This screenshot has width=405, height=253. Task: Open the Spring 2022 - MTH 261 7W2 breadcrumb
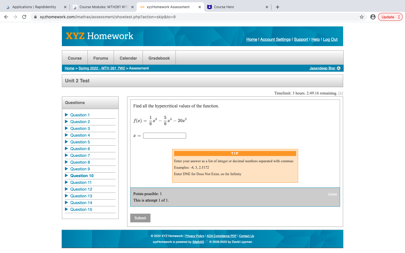[x=102, y=68]
